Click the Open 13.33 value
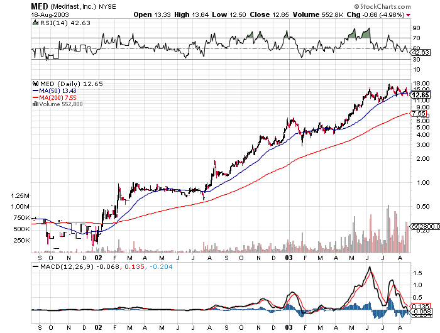The image size is (440, 333). pos(152,14)
